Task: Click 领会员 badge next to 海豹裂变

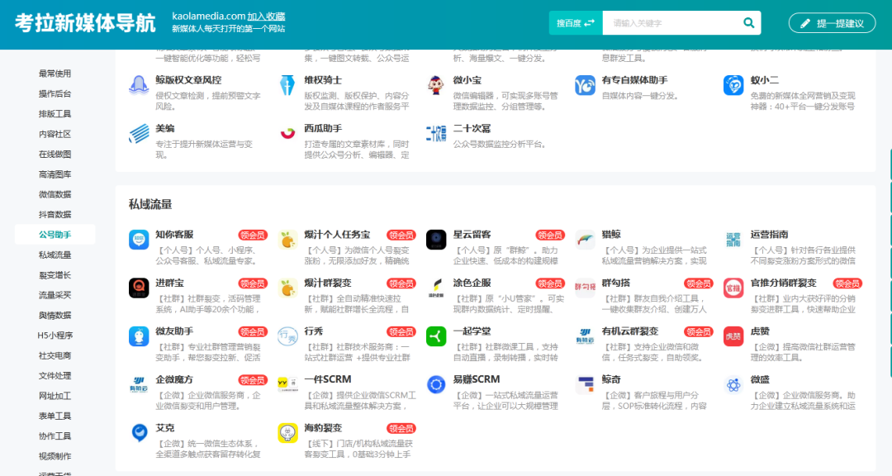Action: pyautogui.click(x=401, y=428)
